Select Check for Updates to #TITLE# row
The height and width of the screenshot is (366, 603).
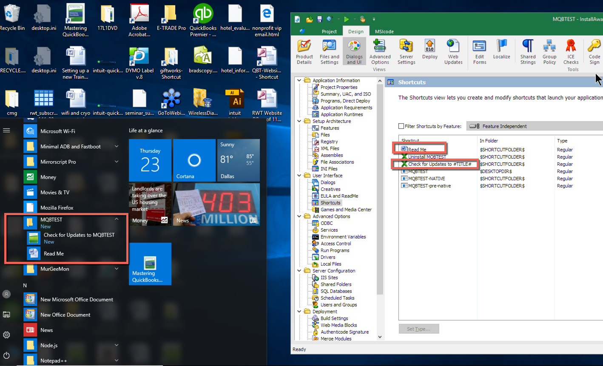pos(440,164)
